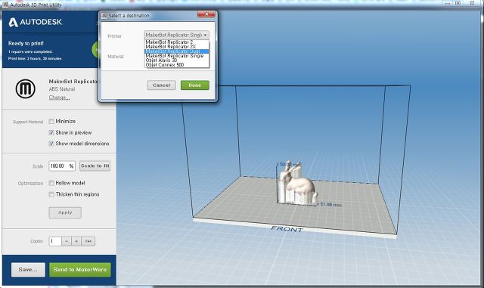Click the application icon in the title bar
Screen dimensions: 484x288
5,5
